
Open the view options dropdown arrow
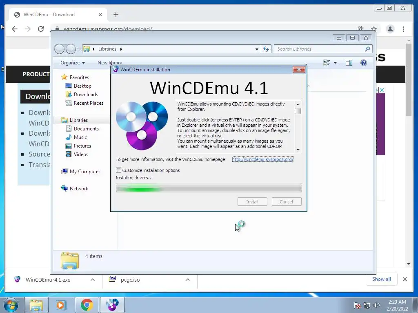[x=336, y=63]
